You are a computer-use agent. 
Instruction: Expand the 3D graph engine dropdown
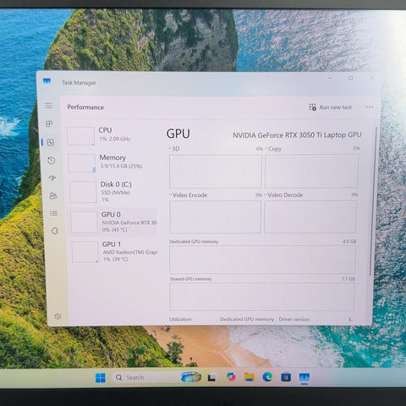click(174, 149)
